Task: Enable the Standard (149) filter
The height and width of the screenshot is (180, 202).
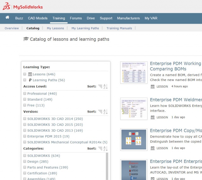Action: click(25, 99)
